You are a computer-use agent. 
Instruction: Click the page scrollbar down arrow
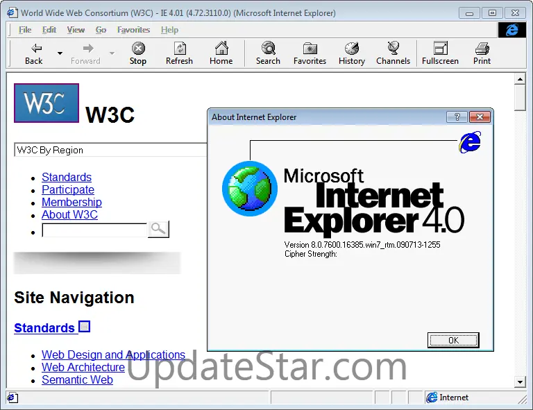[520, 382]
